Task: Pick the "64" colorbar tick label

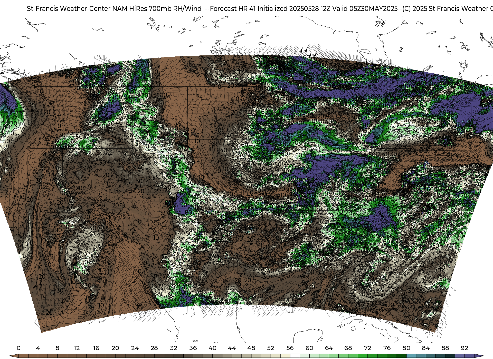Action: [329, 348]
